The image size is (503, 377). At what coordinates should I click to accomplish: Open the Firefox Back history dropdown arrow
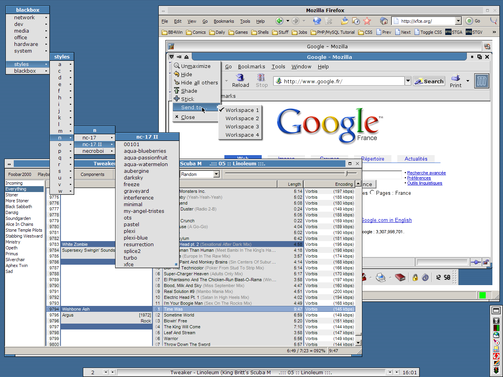pos(288,21)
